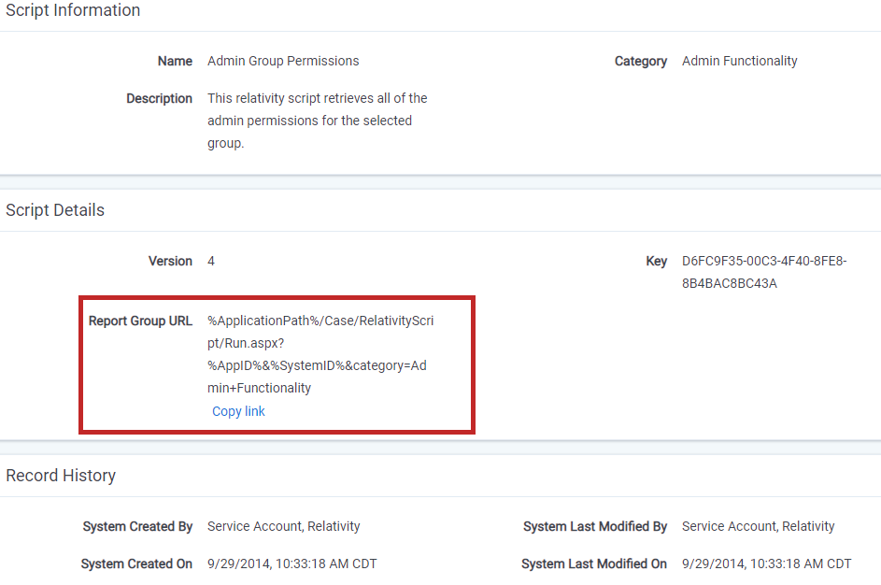Click the System Created By value

coord(284,526)
